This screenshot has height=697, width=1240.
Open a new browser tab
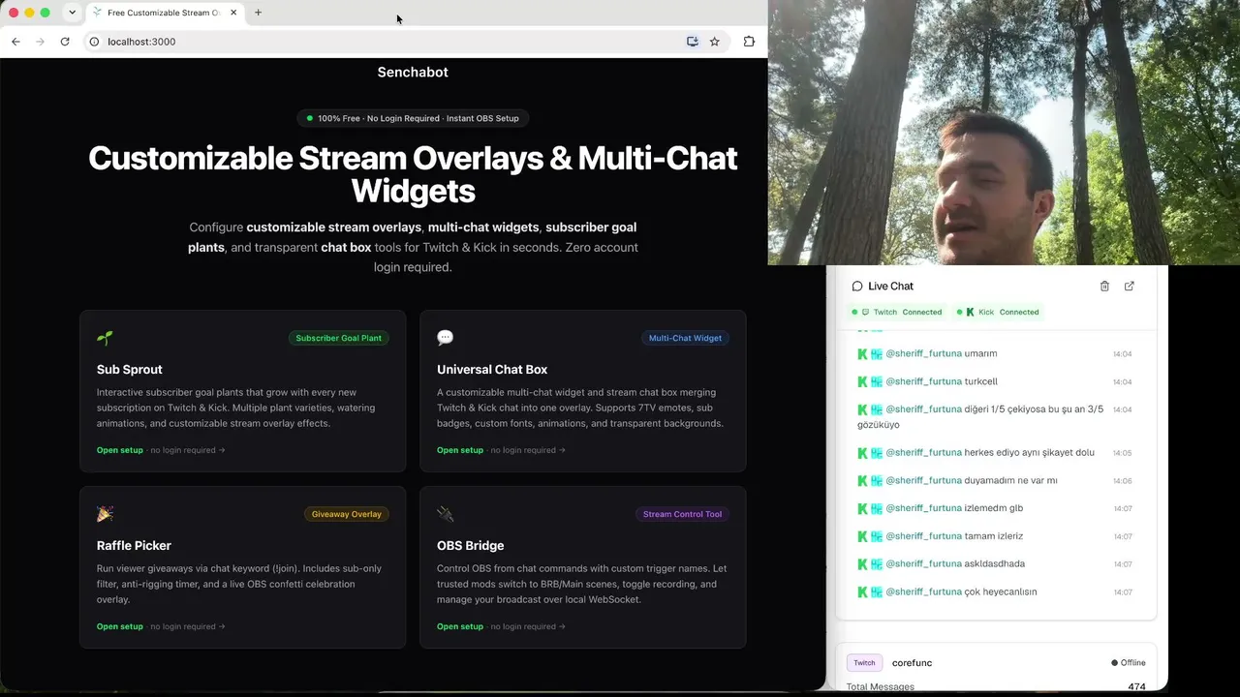(x=258, y=13)
